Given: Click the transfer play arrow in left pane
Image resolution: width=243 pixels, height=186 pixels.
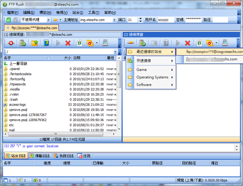Looking at the screenshot, I should pyautogui.click(x=58, y=43).
